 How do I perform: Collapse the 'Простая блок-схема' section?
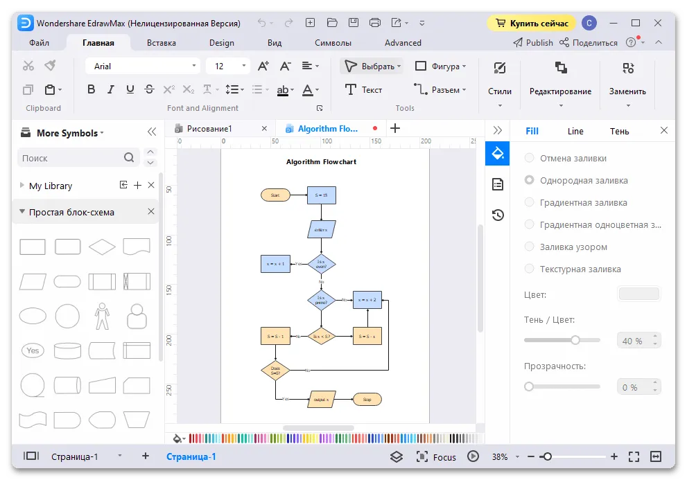[22, 211]
